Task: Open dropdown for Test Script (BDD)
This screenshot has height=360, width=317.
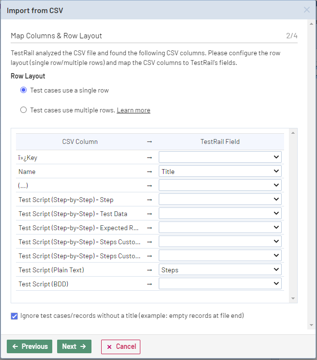Action: click(220, 284)
